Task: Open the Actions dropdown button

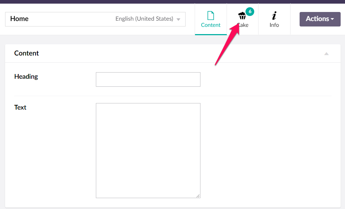Action: [x=320, y=19]
